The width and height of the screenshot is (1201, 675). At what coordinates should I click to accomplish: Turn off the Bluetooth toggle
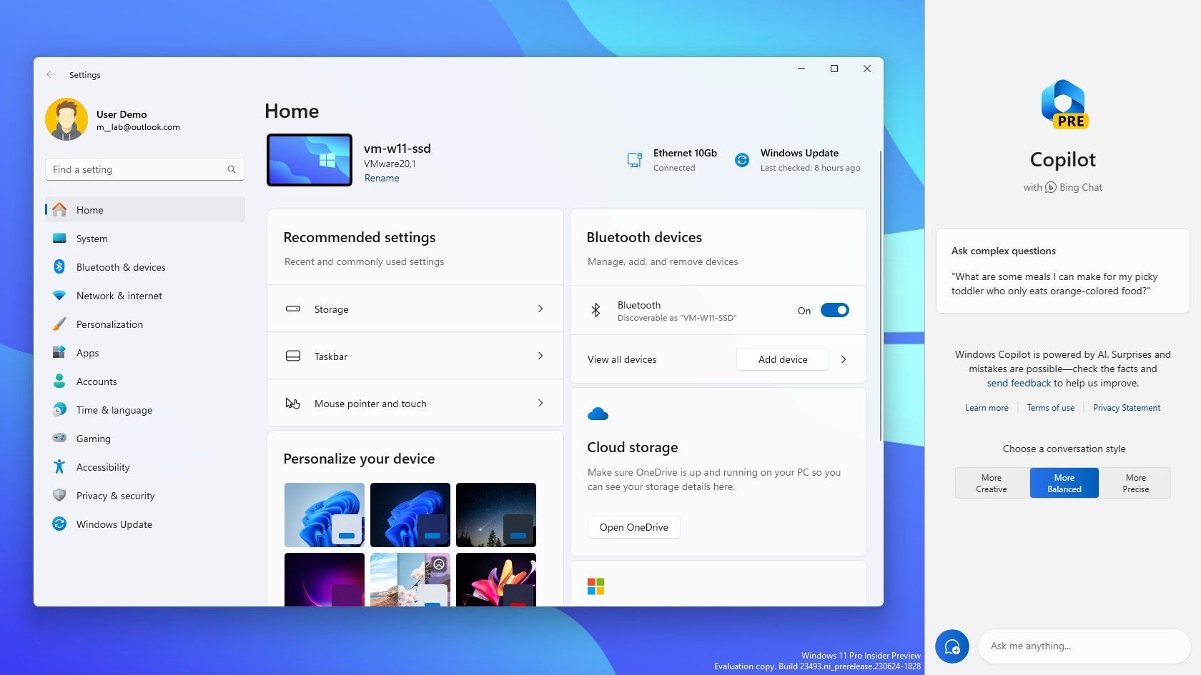click(834, 310)
